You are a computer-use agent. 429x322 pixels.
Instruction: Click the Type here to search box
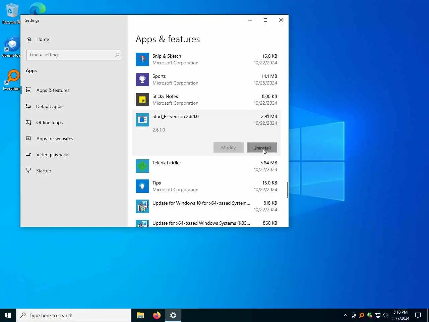[74, 315]
